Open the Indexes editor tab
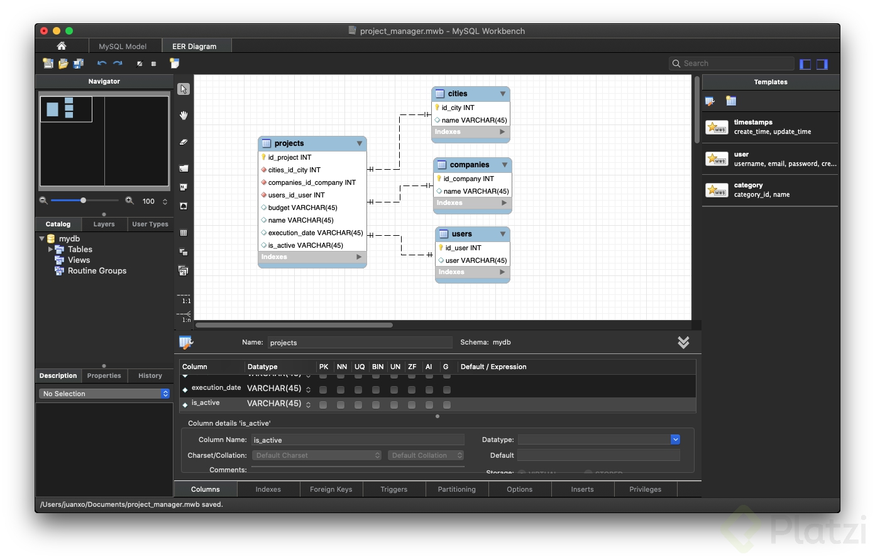 click(x=268, y=489)
